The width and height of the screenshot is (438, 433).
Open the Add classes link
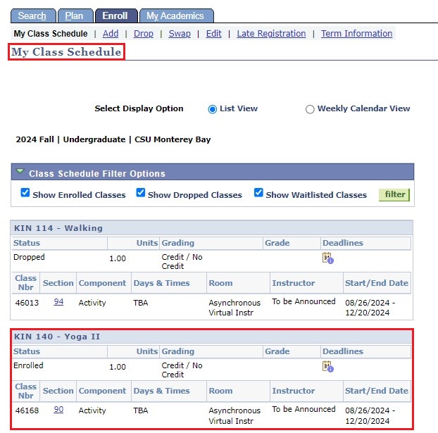coord(110,34)
